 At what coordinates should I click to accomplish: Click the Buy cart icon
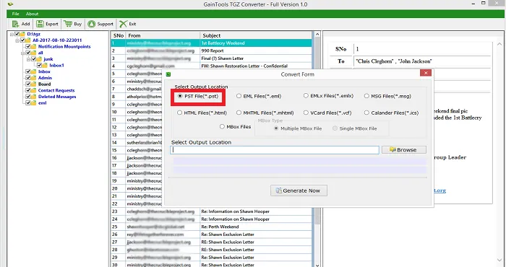[68, 24]
